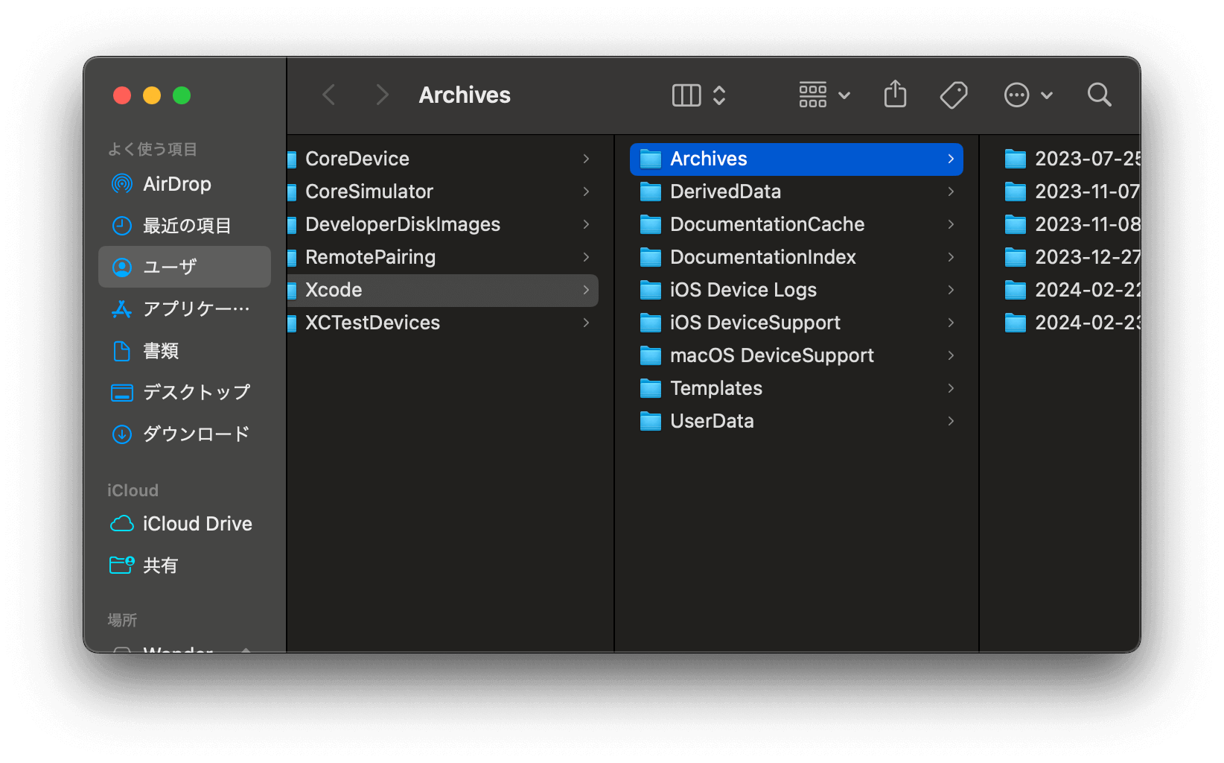This screenshot has width=1224, height=763.
Task: Click the yellow minimize window button
Action: click(152, 95)
